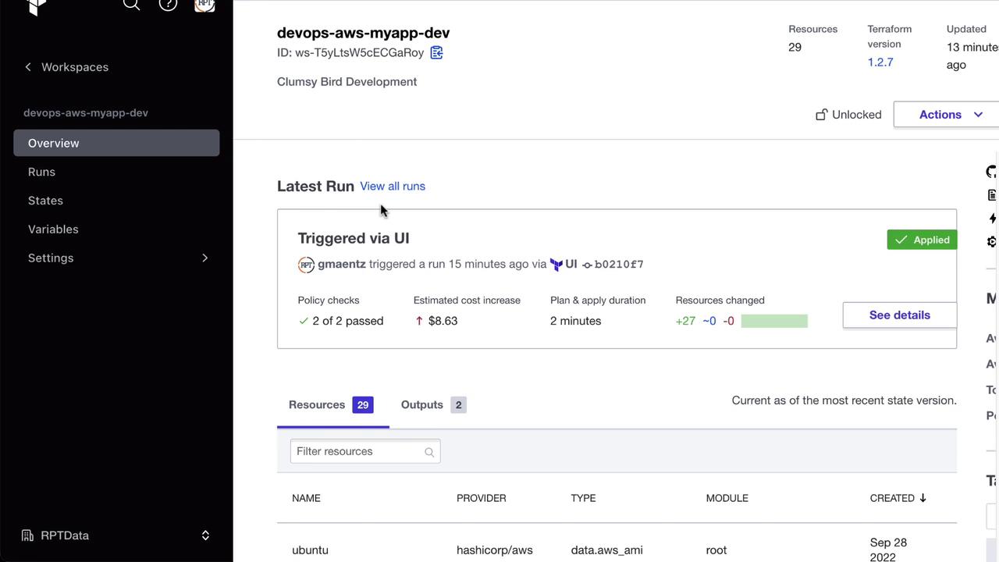Select the ubuntu resource name
The height and width of the screenshot is (562, 999).
[310, 550]
